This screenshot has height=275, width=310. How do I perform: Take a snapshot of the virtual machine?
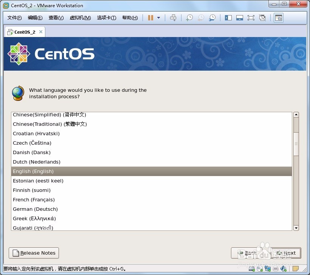(189, 17)
